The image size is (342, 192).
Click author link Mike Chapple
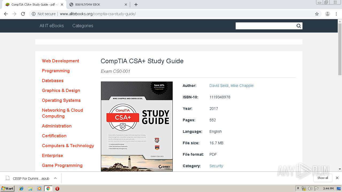242,86
